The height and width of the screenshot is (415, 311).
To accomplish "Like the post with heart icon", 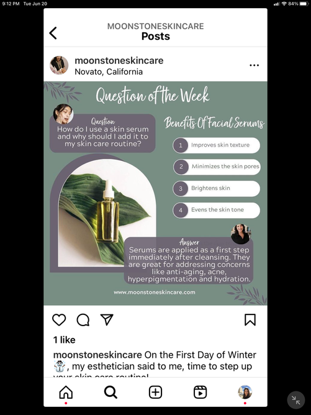I will (59, 320).
